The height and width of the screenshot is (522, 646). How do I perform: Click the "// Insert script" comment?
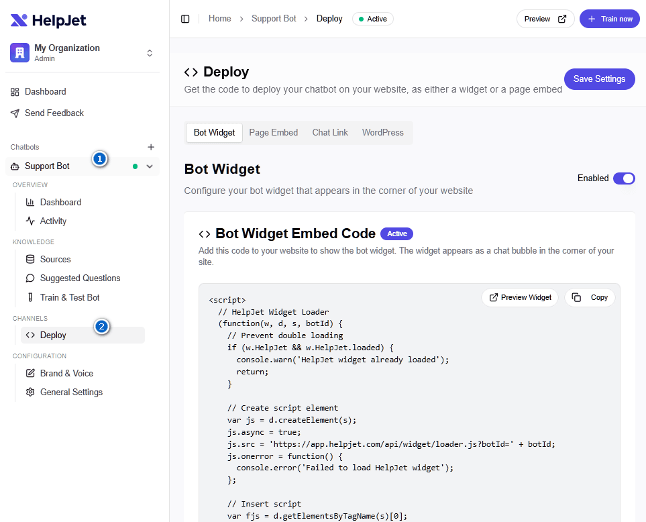tap(264, 504)
